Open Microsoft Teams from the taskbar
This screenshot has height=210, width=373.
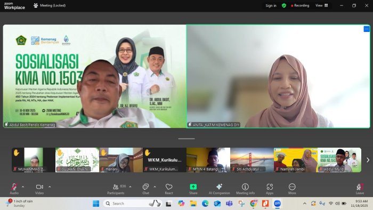coord(229,204)
